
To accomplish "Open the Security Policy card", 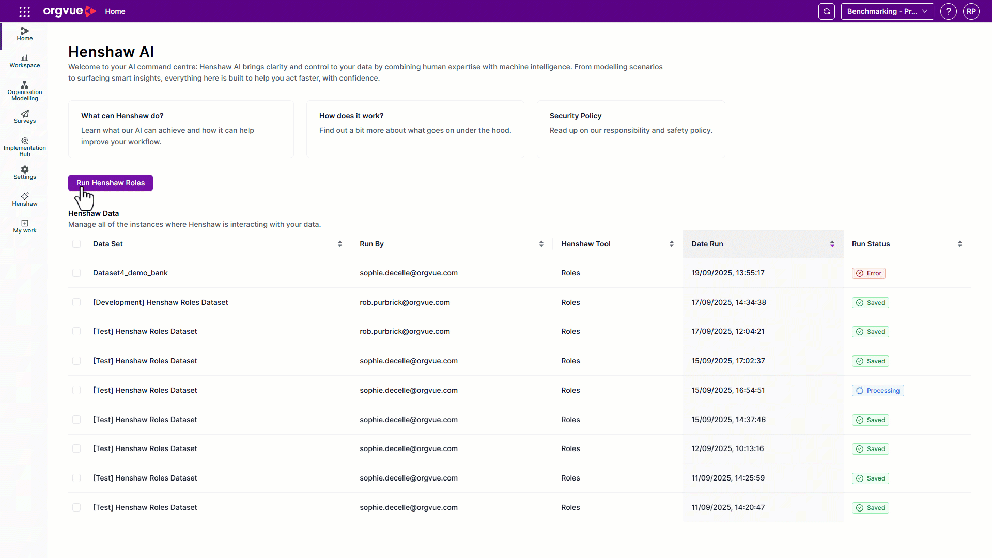I will (x=631, y=129).
